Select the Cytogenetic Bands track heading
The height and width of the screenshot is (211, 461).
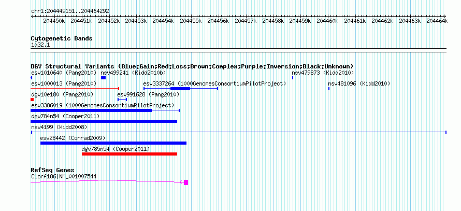coord(62,38)
